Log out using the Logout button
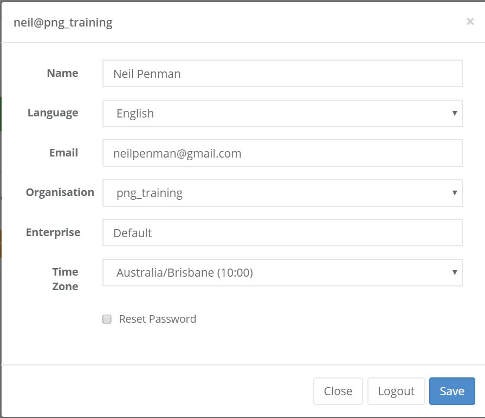Image resolution: width=485 pixels, height=418 pixels. tap(396, 391)
